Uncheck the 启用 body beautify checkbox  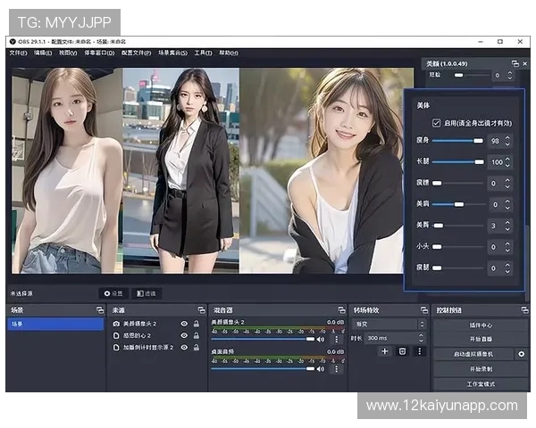tap(436, 122)
